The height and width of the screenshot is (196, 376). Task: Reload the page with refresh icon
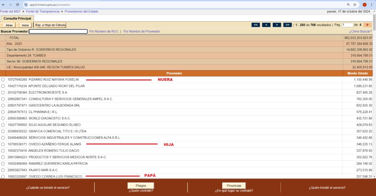click(17, 5)
